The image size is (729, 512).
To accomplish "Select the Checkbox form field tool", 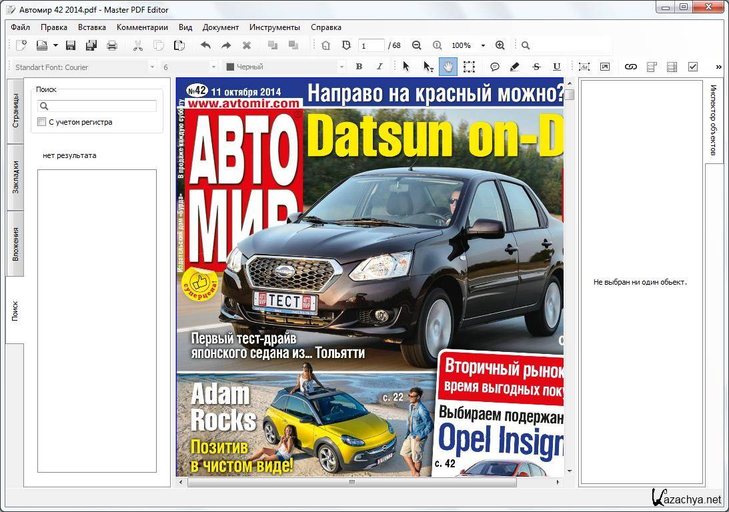I will [692, 67].
